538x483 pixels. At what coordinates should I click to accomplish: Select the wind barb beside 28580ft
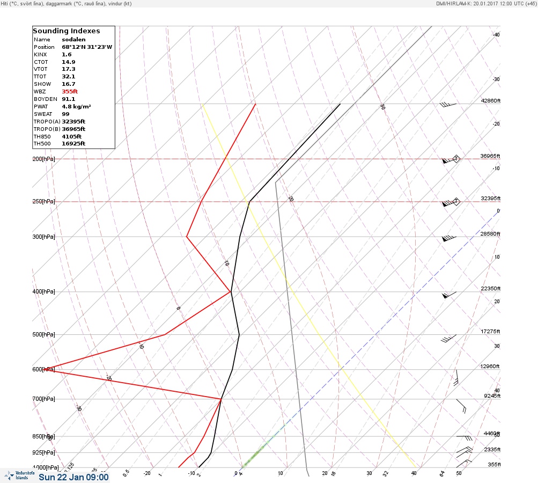point(449,238)
